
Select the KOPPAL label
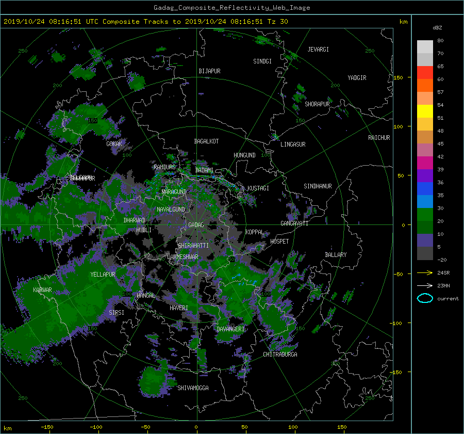coord(255,232)
